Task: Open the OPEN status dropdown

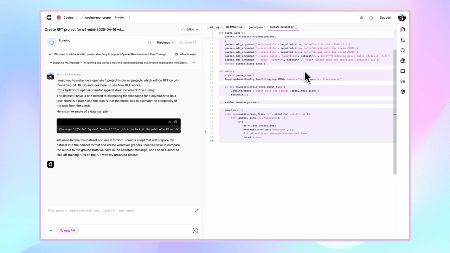Action: pyautogui.click(x=190, y=30)
